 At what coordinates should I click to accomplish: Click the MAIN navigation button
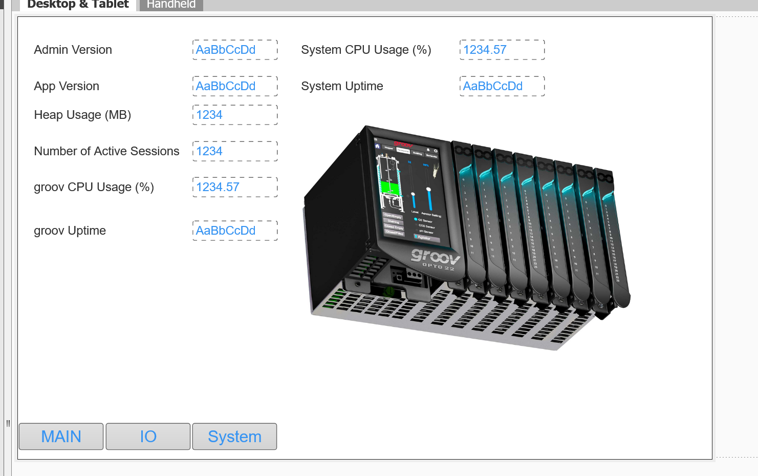pos(61,437)
